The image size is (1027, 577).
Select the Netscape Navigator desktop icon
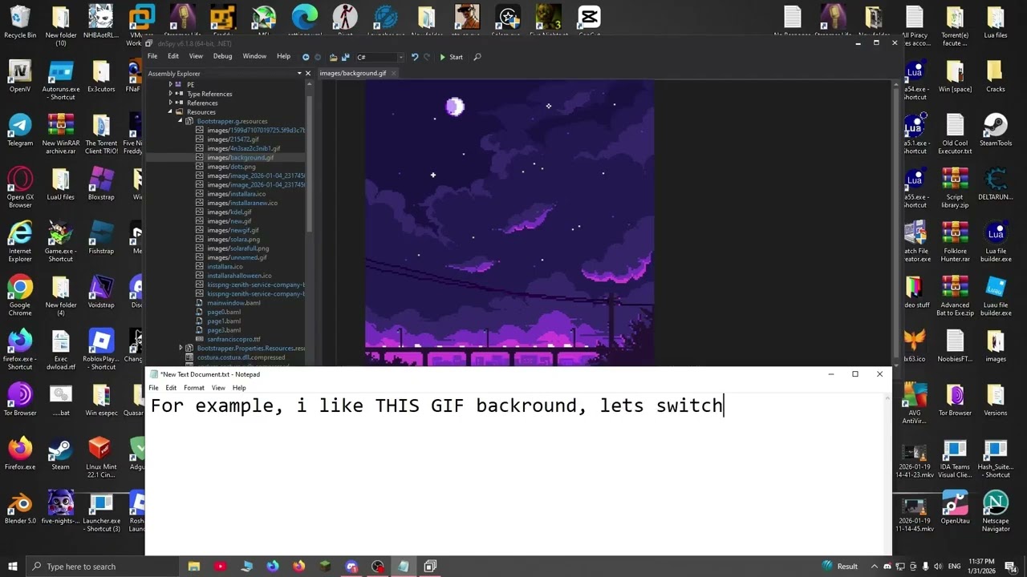point(996,512)
